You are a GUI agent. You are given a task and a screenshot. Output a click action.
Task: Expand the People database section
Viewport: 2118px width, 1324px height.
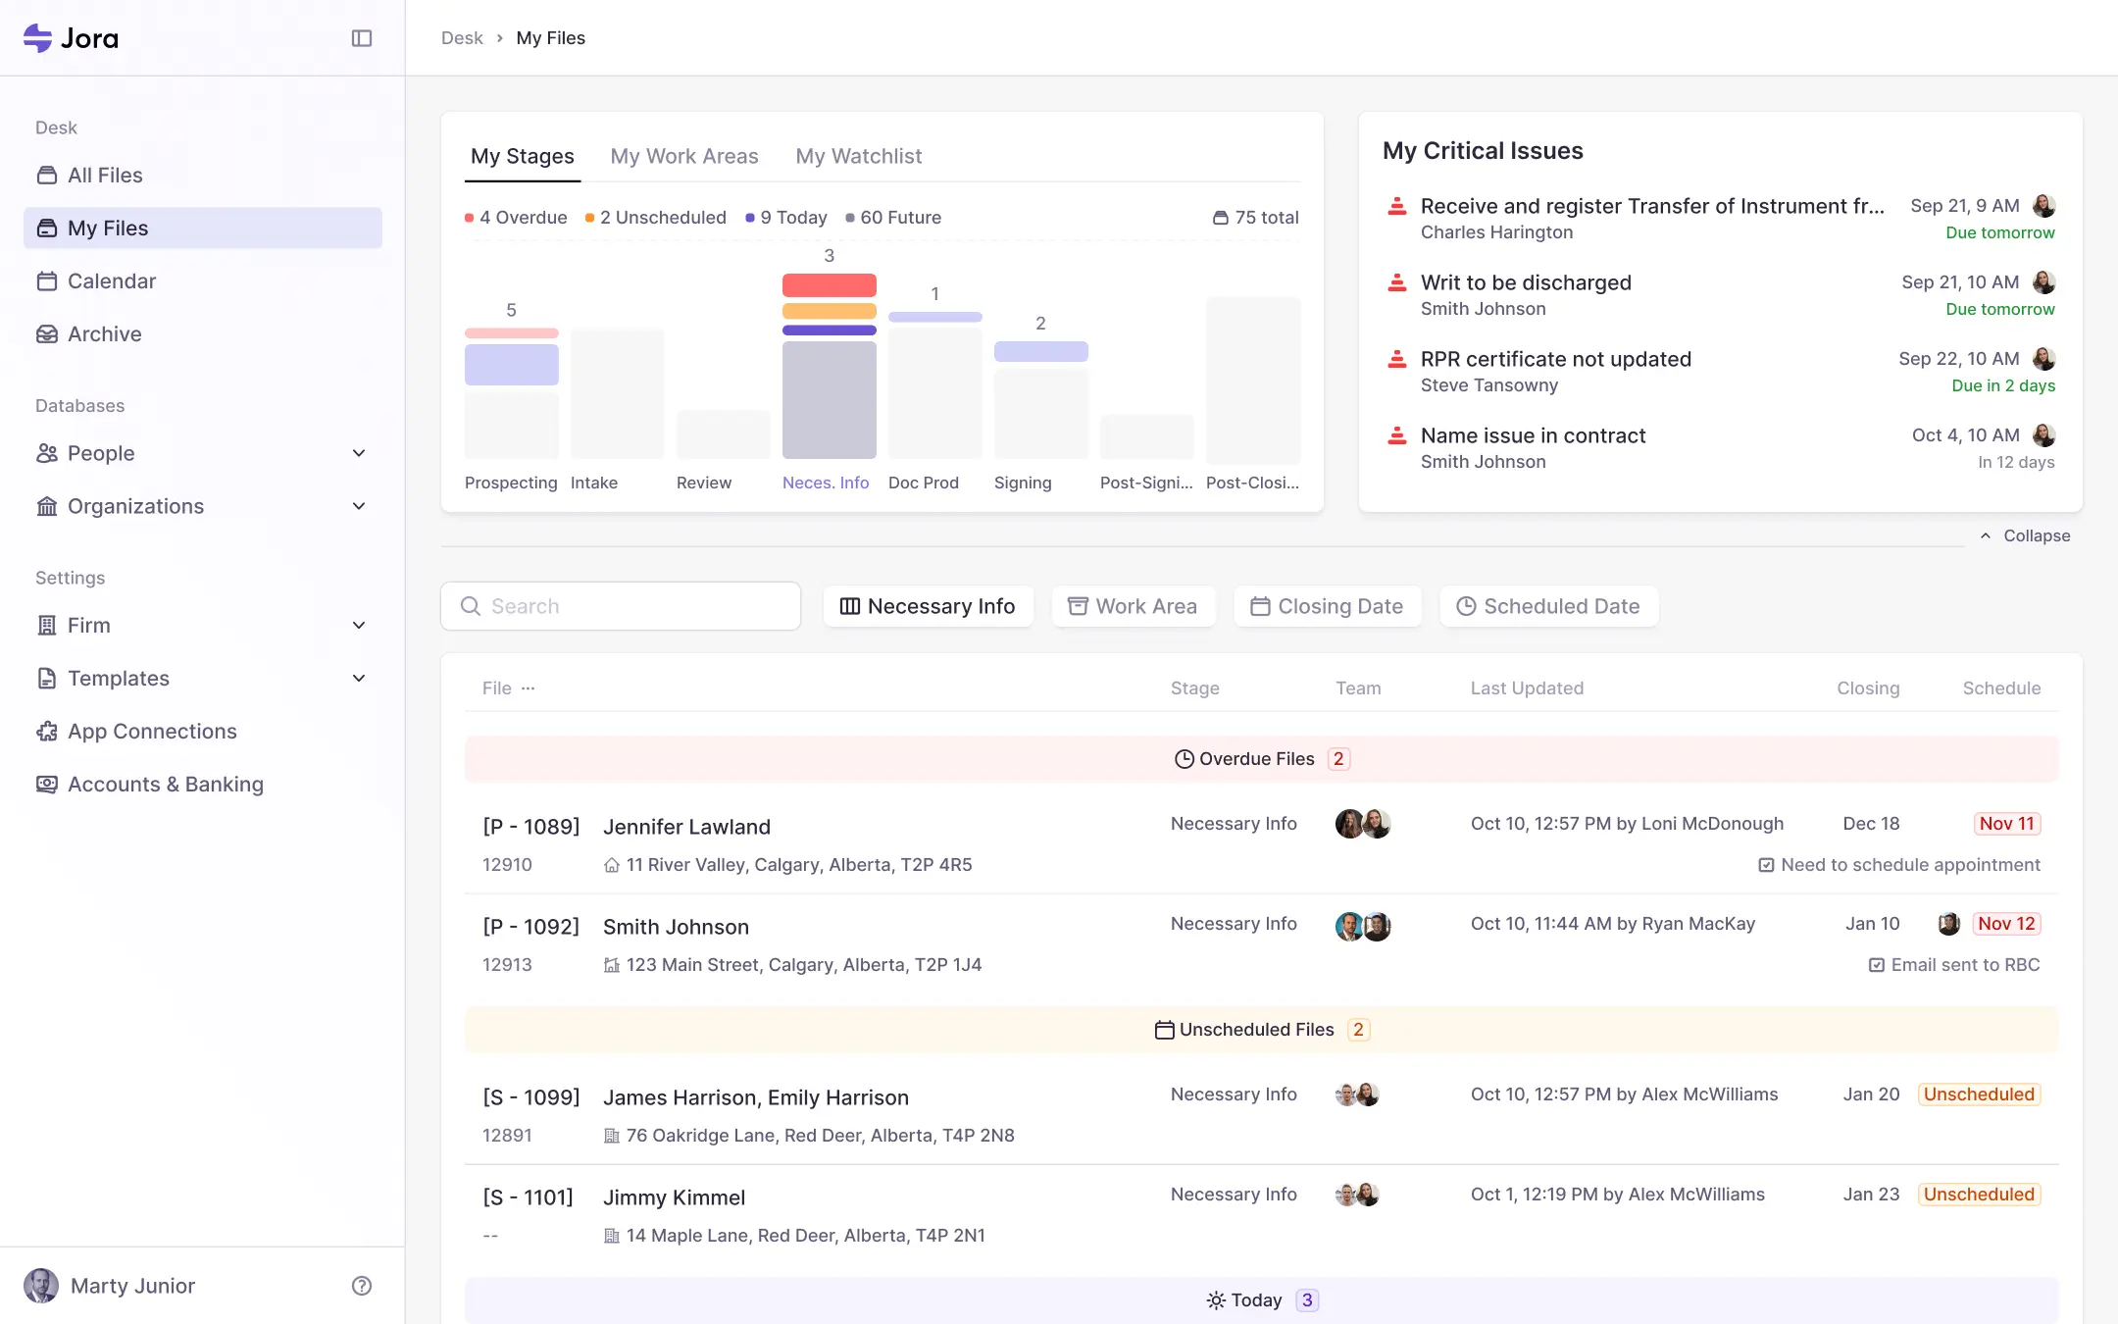tap(359, 453)
